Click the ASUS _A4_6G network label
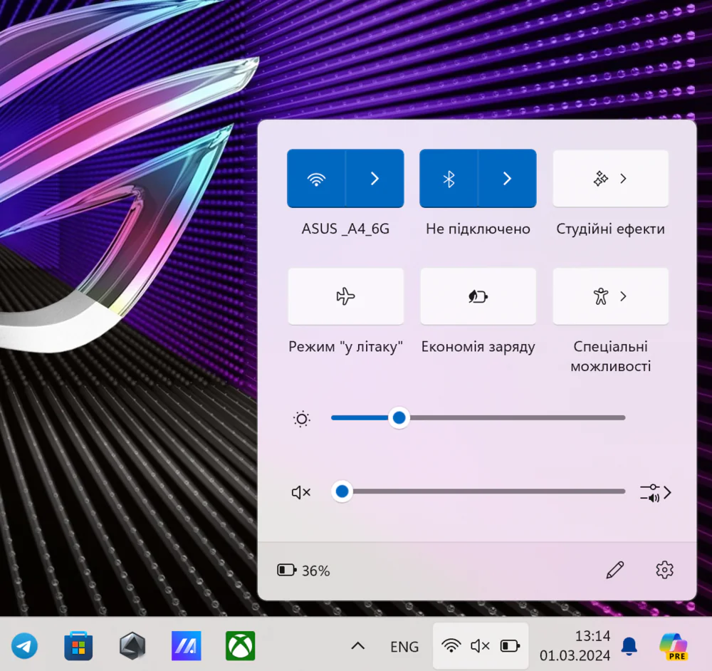712x671 pixels. click(345, 229)
